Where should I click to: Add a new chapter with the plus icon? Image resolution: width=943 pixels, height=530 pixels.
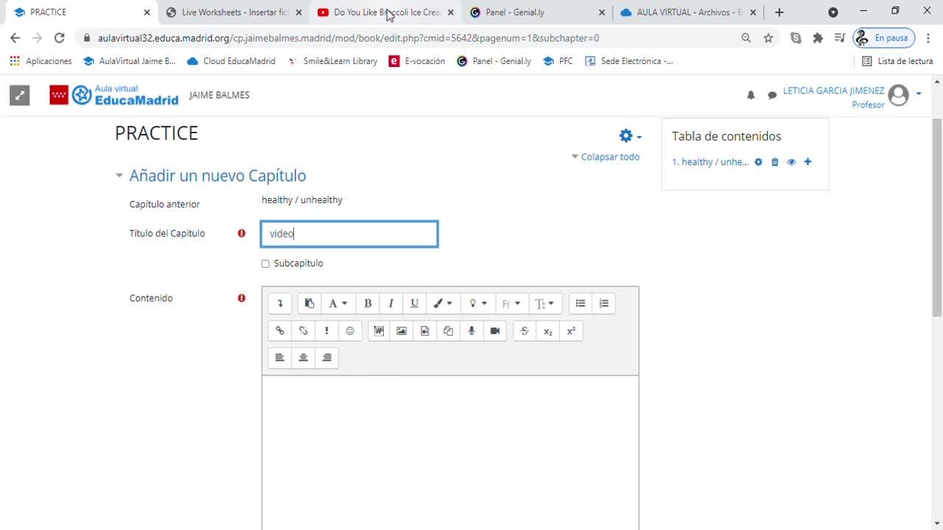click(807, 162)
